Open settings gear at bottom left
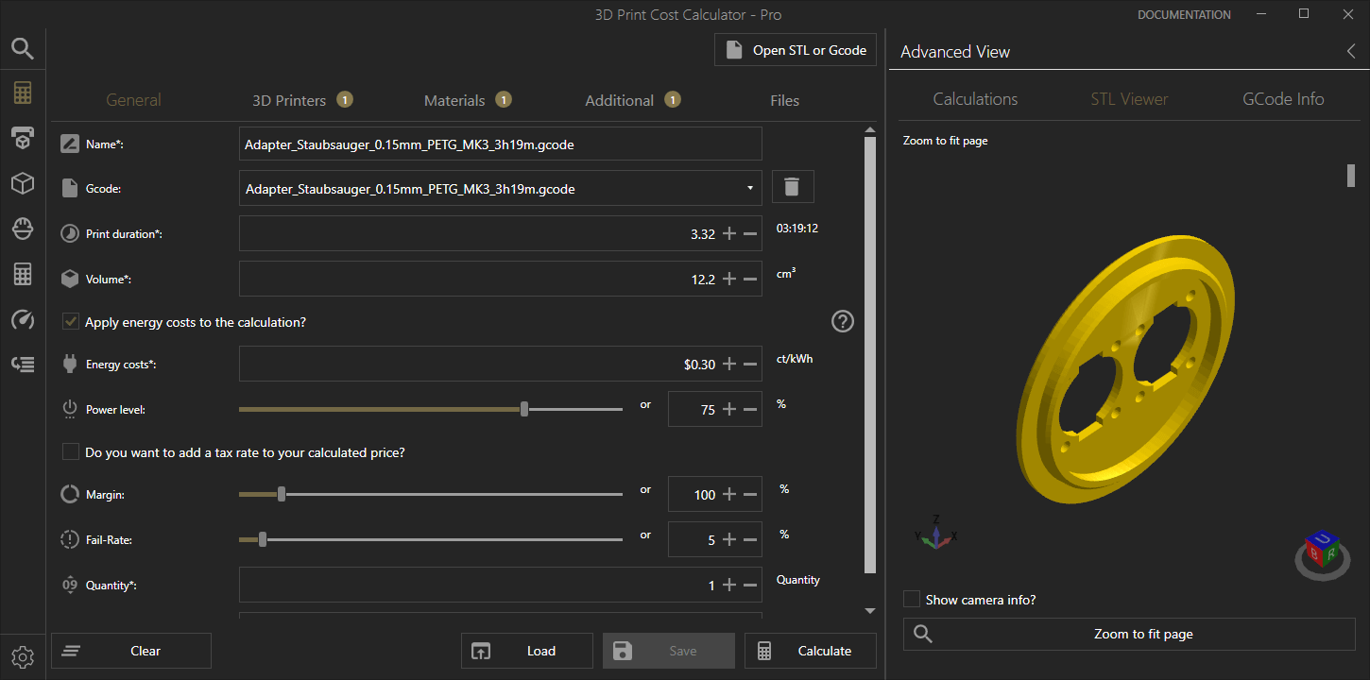The image size is (1370, 680). (x=23, y=656)
